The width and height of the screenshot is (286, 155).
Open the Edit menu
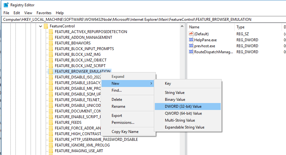pos(17,13)
